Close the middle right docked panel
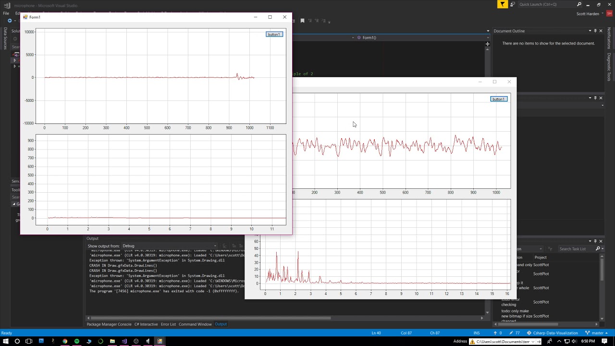Image resolution: width=615 pixels, height=346 pixels. pos(601,98)
